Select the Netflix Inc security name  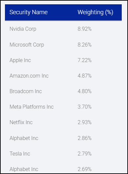21,122
